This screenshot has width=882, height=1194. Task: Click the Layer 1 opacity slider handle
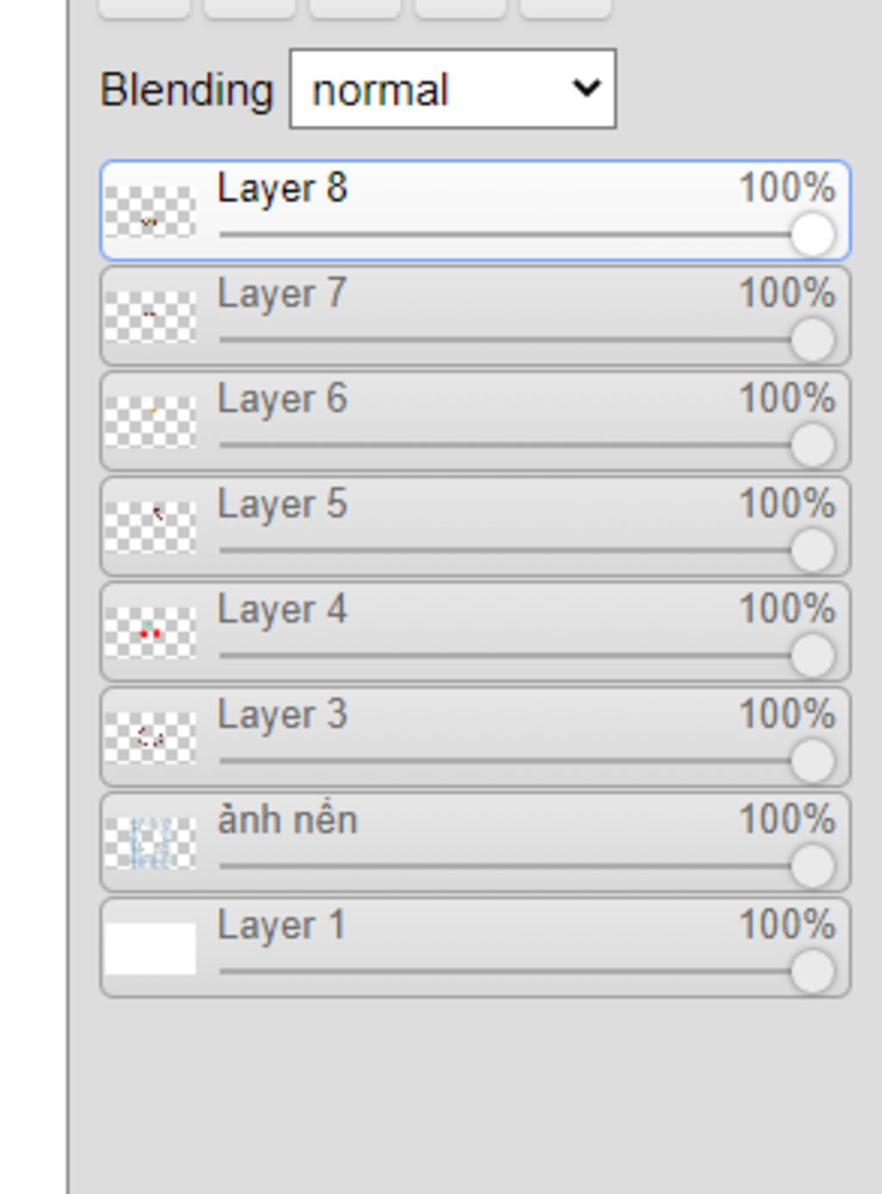tap(812, 971)
